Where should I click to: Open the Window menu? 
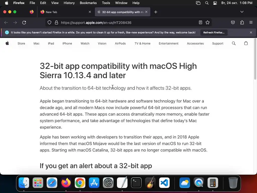tap(121, 3)
